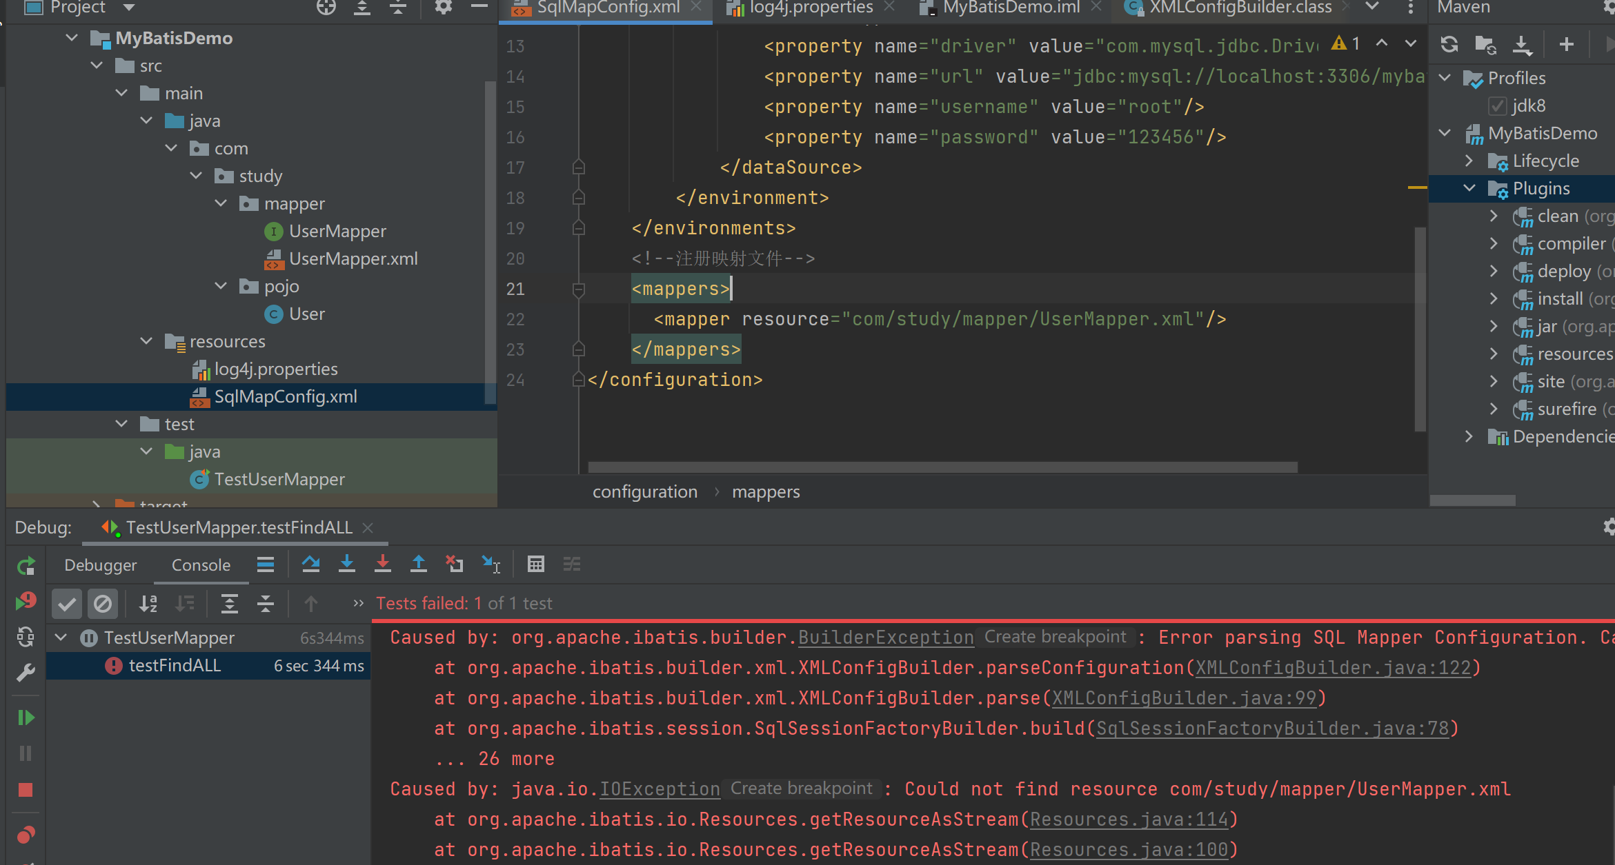Screen dimensions: 1615x865
Task: Switch to the Debugger tab
Action: tap(101, 565)
